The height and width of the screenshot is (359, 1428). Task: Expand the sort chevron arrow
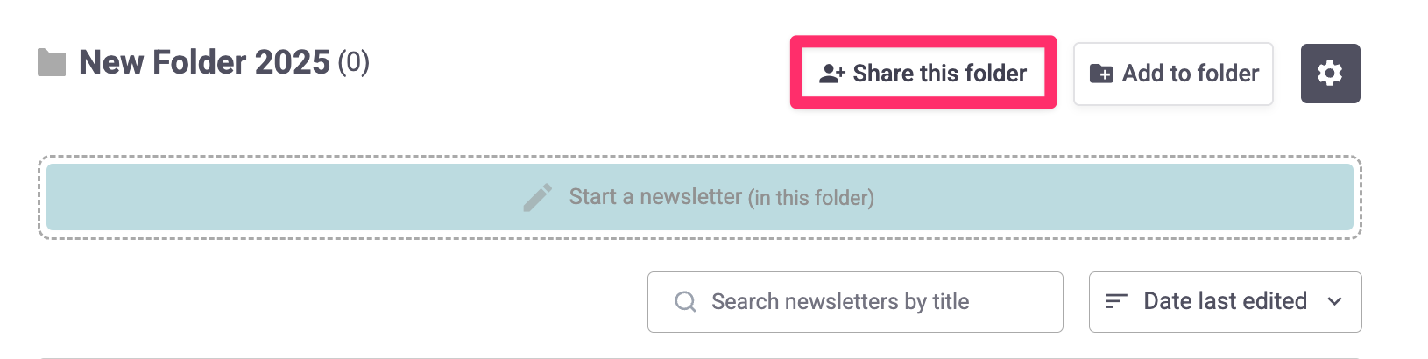[1334, 301]
